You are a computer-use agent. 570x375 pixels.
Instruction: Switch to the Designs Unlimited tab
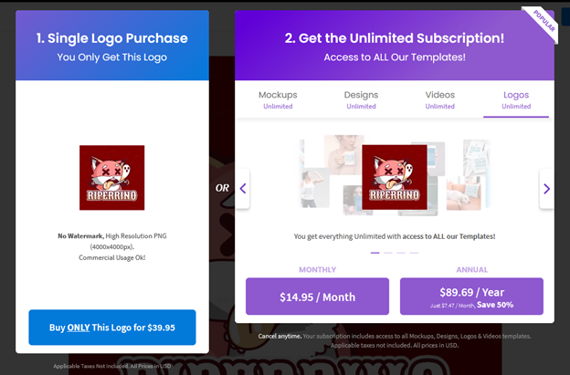(361, 99)
